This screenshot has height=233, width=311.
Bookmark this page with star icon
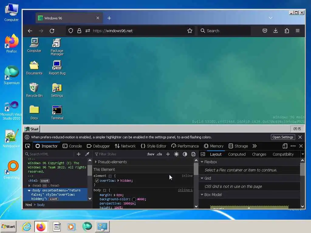(x=190, y=31)
